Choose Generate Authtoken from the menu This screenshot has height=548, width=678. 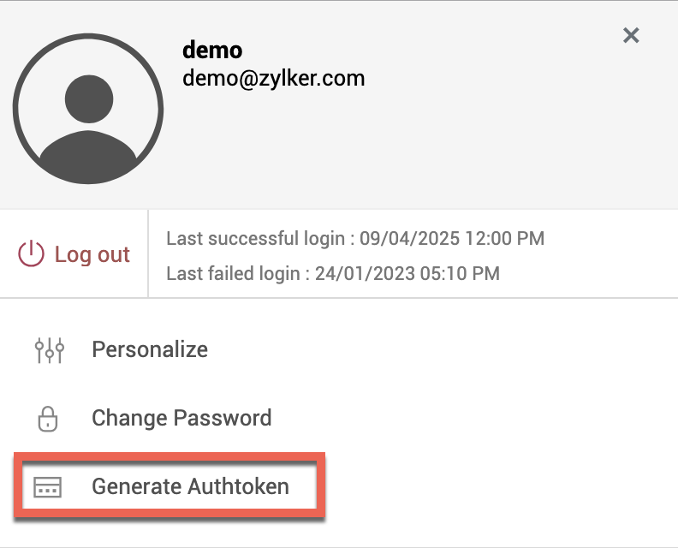point(190,487)
